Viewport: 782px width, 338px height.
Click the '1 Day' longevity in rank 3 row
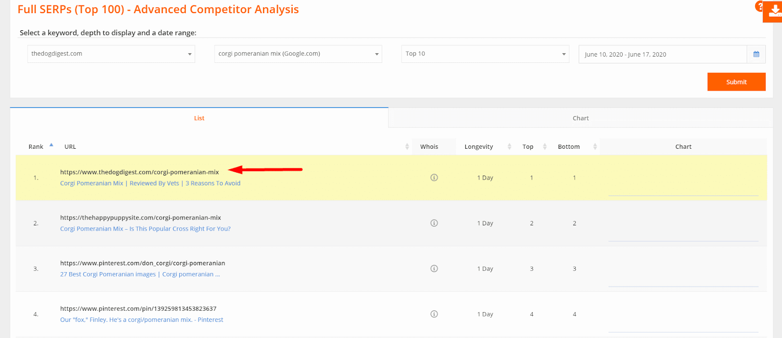pos(485,269)
